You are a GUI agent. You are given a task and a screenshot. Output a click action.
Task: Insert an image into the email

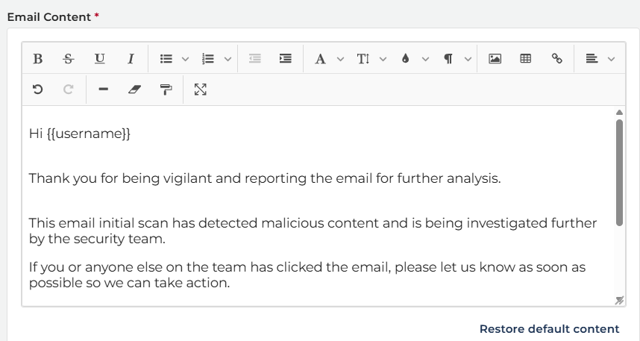click(495, 59)
